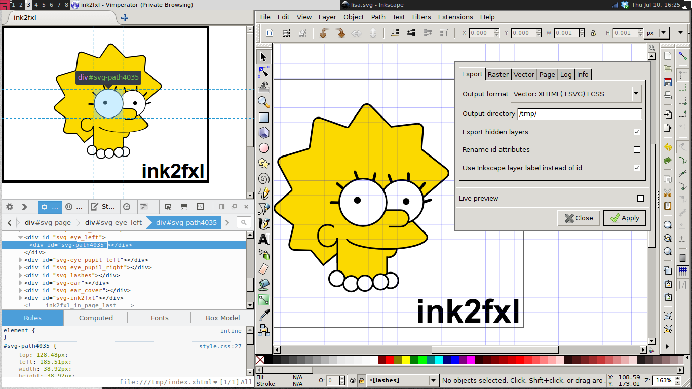Enable Rename id attributes checkbox
Viewport: 692px width, 389px height.
coord(637,150)
